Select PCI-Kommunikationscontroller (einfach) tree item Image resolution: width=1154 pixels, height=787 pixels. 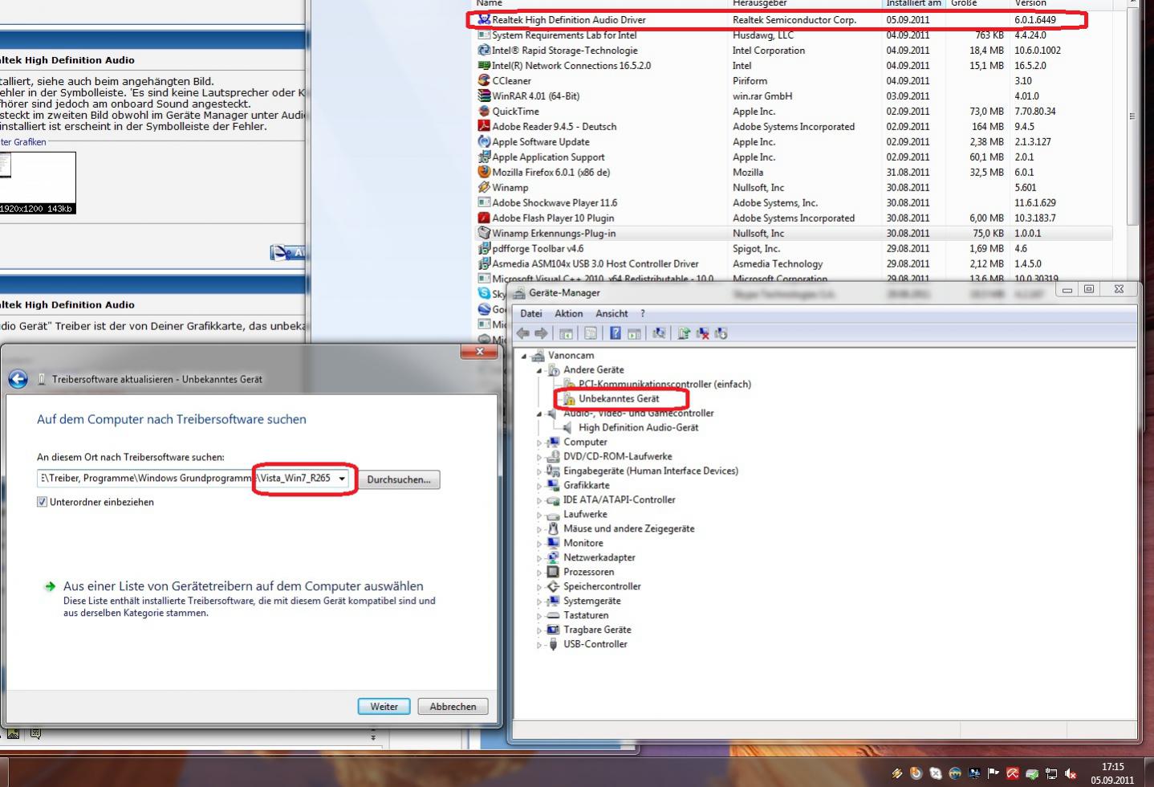click(664, 385)
